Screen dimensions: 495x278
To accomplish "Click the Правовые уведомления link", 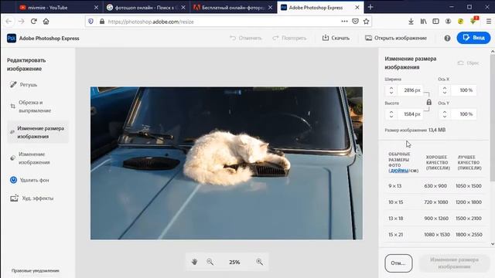I will [x=36, y=270].
